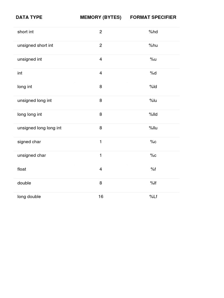224x298 pixels.
Task: Select the "float" data type cell
Action: (22, 169)
